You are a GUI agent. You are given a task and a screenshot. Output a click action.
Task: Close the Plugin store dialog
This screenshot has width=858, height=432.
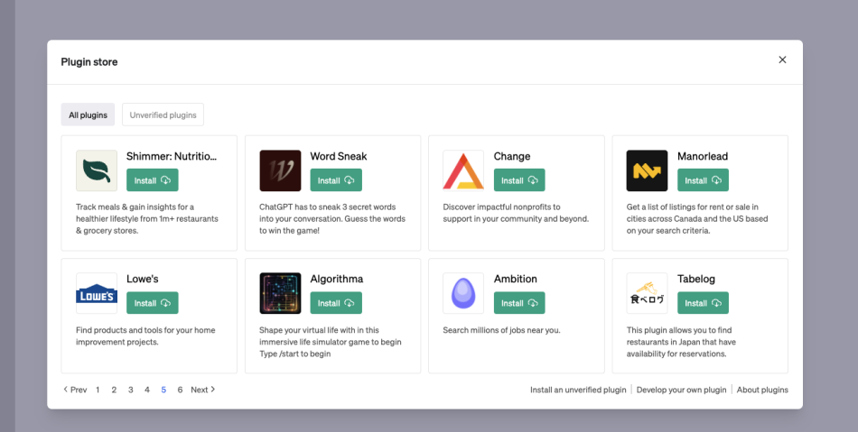click(782, 60)
